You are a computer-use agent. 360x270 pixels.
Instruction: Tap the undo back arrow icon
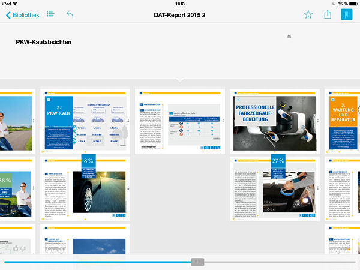70,14
